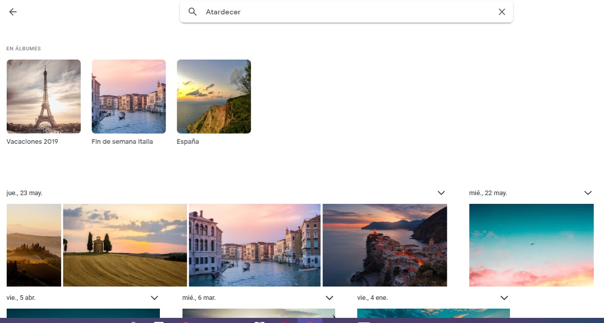Click the back arrow icon
The height and width of the screenshot is (323, 604).
13,12
